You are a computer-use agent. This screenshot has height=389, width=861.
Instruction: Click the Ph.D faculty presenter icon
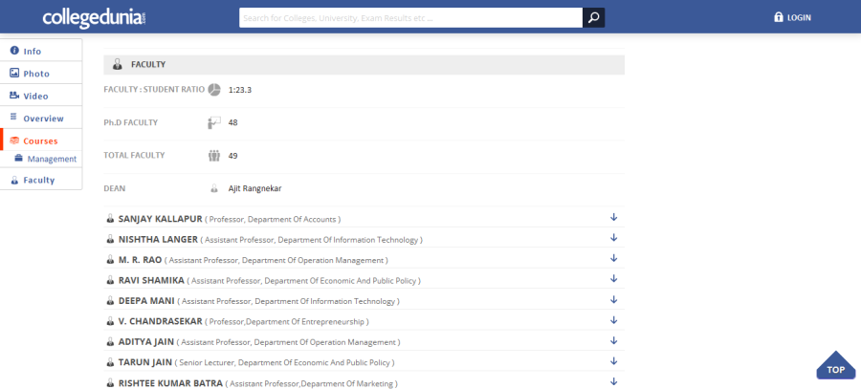214,122
